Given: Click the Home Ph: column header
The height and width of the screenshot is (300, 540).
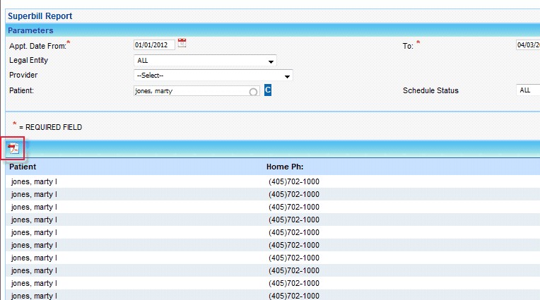Looking at the screenshot, I should coord(284,167).
